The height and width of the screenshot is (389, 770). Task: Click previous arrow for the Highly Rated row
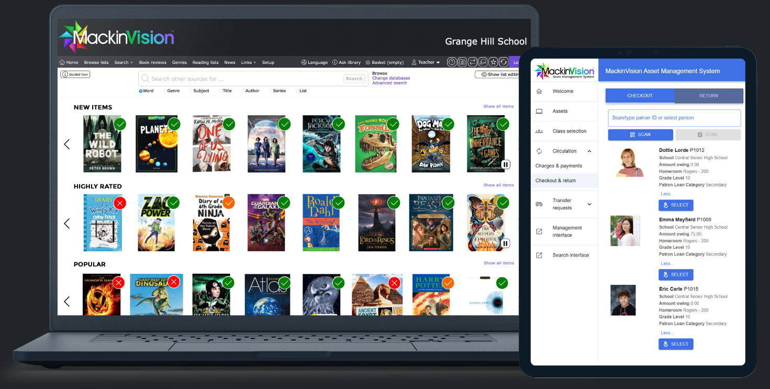(x=66, y=224)
